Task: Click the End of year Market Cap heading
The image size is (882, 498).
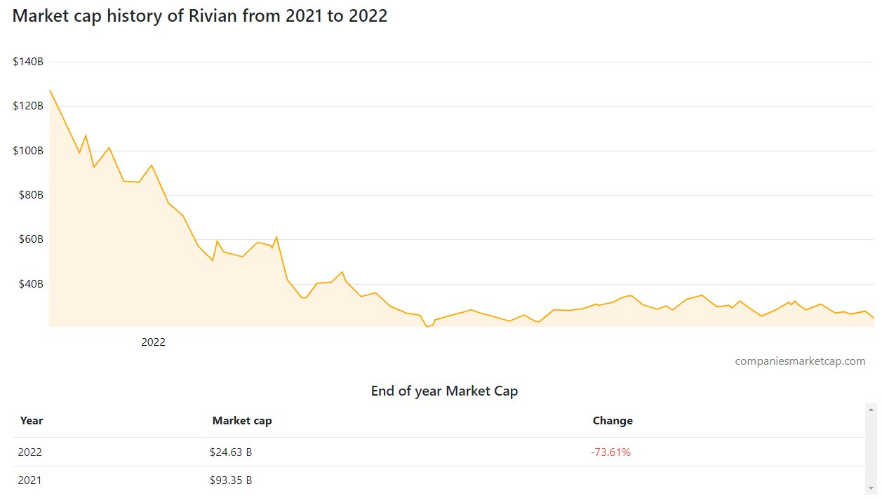Action: click(444, 391)
